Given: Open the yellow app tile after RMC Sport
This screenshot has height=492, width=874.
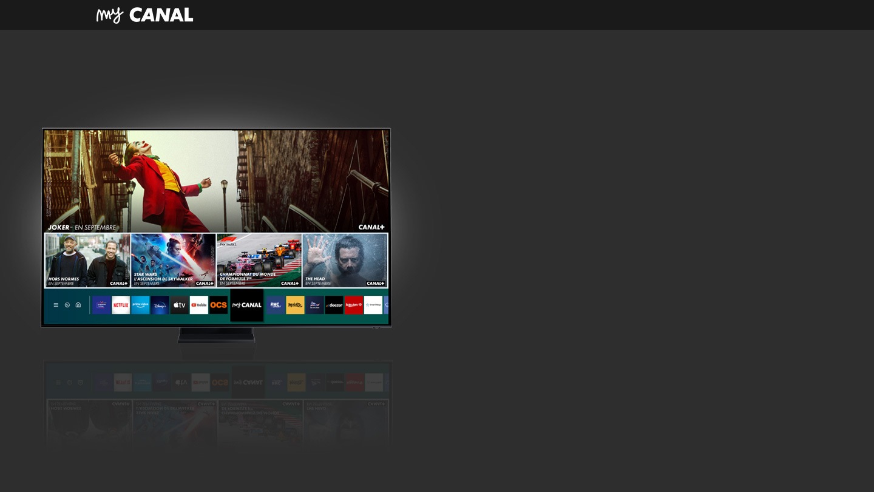Looking at the screenshot, I should (x=295, y=305).
